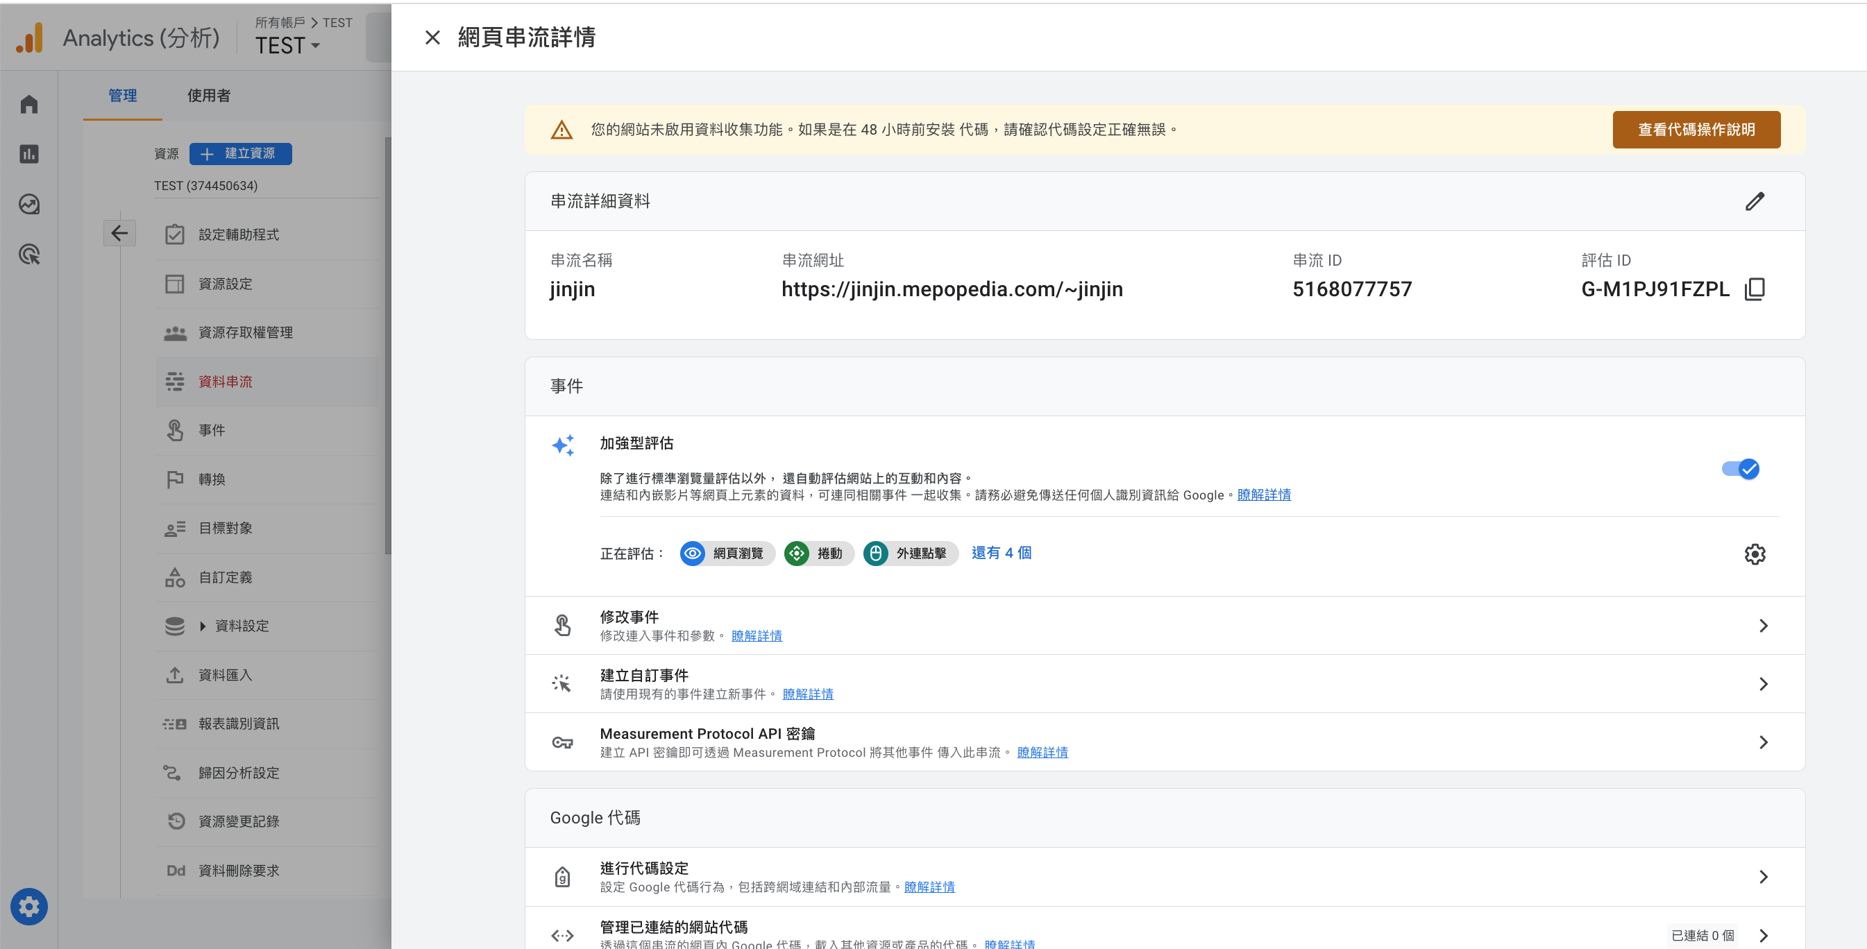
Task: Open enhanced measurement gear settings
Action: coord(1754,554)
